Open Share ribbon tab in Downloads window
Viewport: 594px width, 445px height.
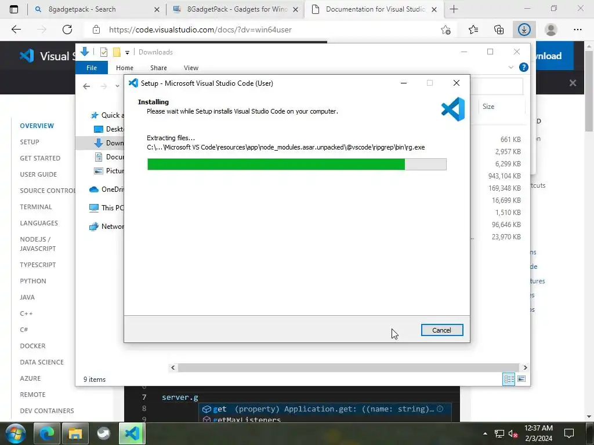coord(158,68)
